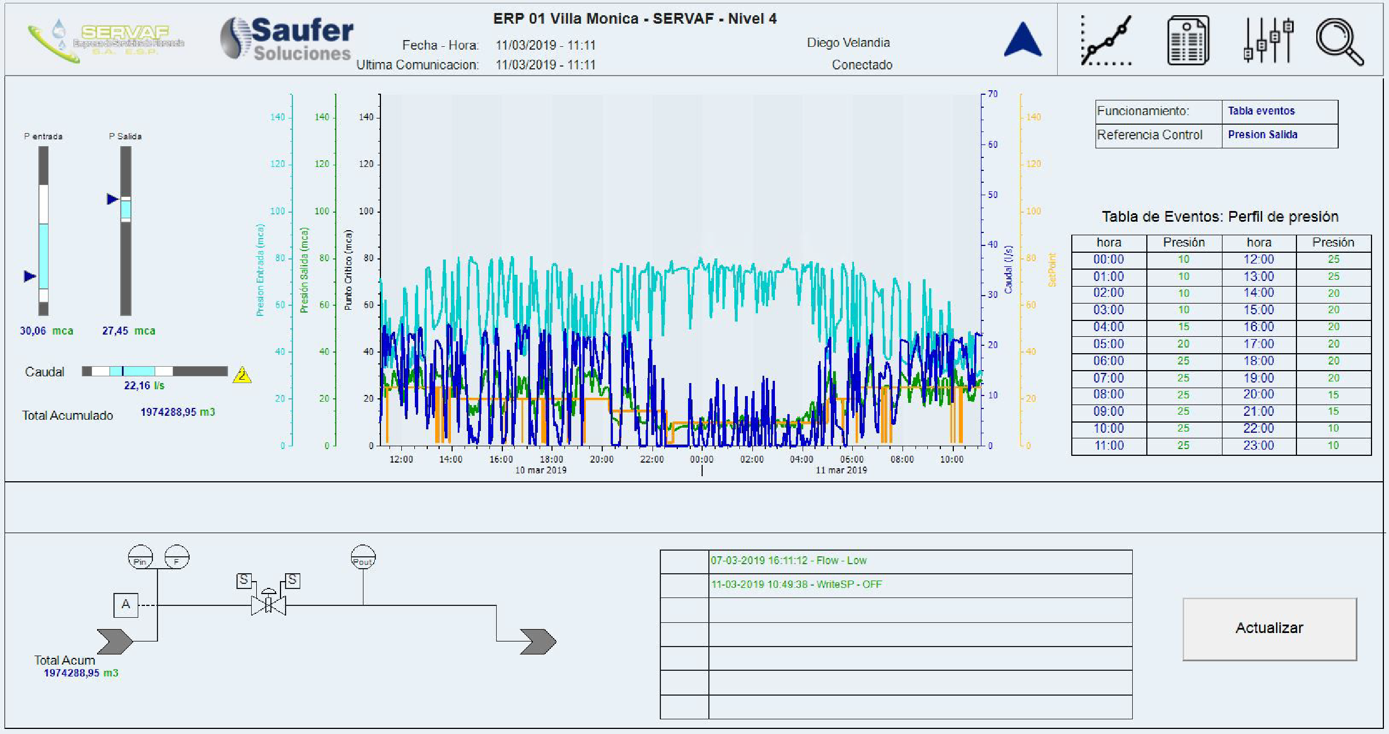Click the P Salida setpoint marker arrow
Image resolution: width=1389 pixels, height=734 pixels.
[x=112, y=199]
